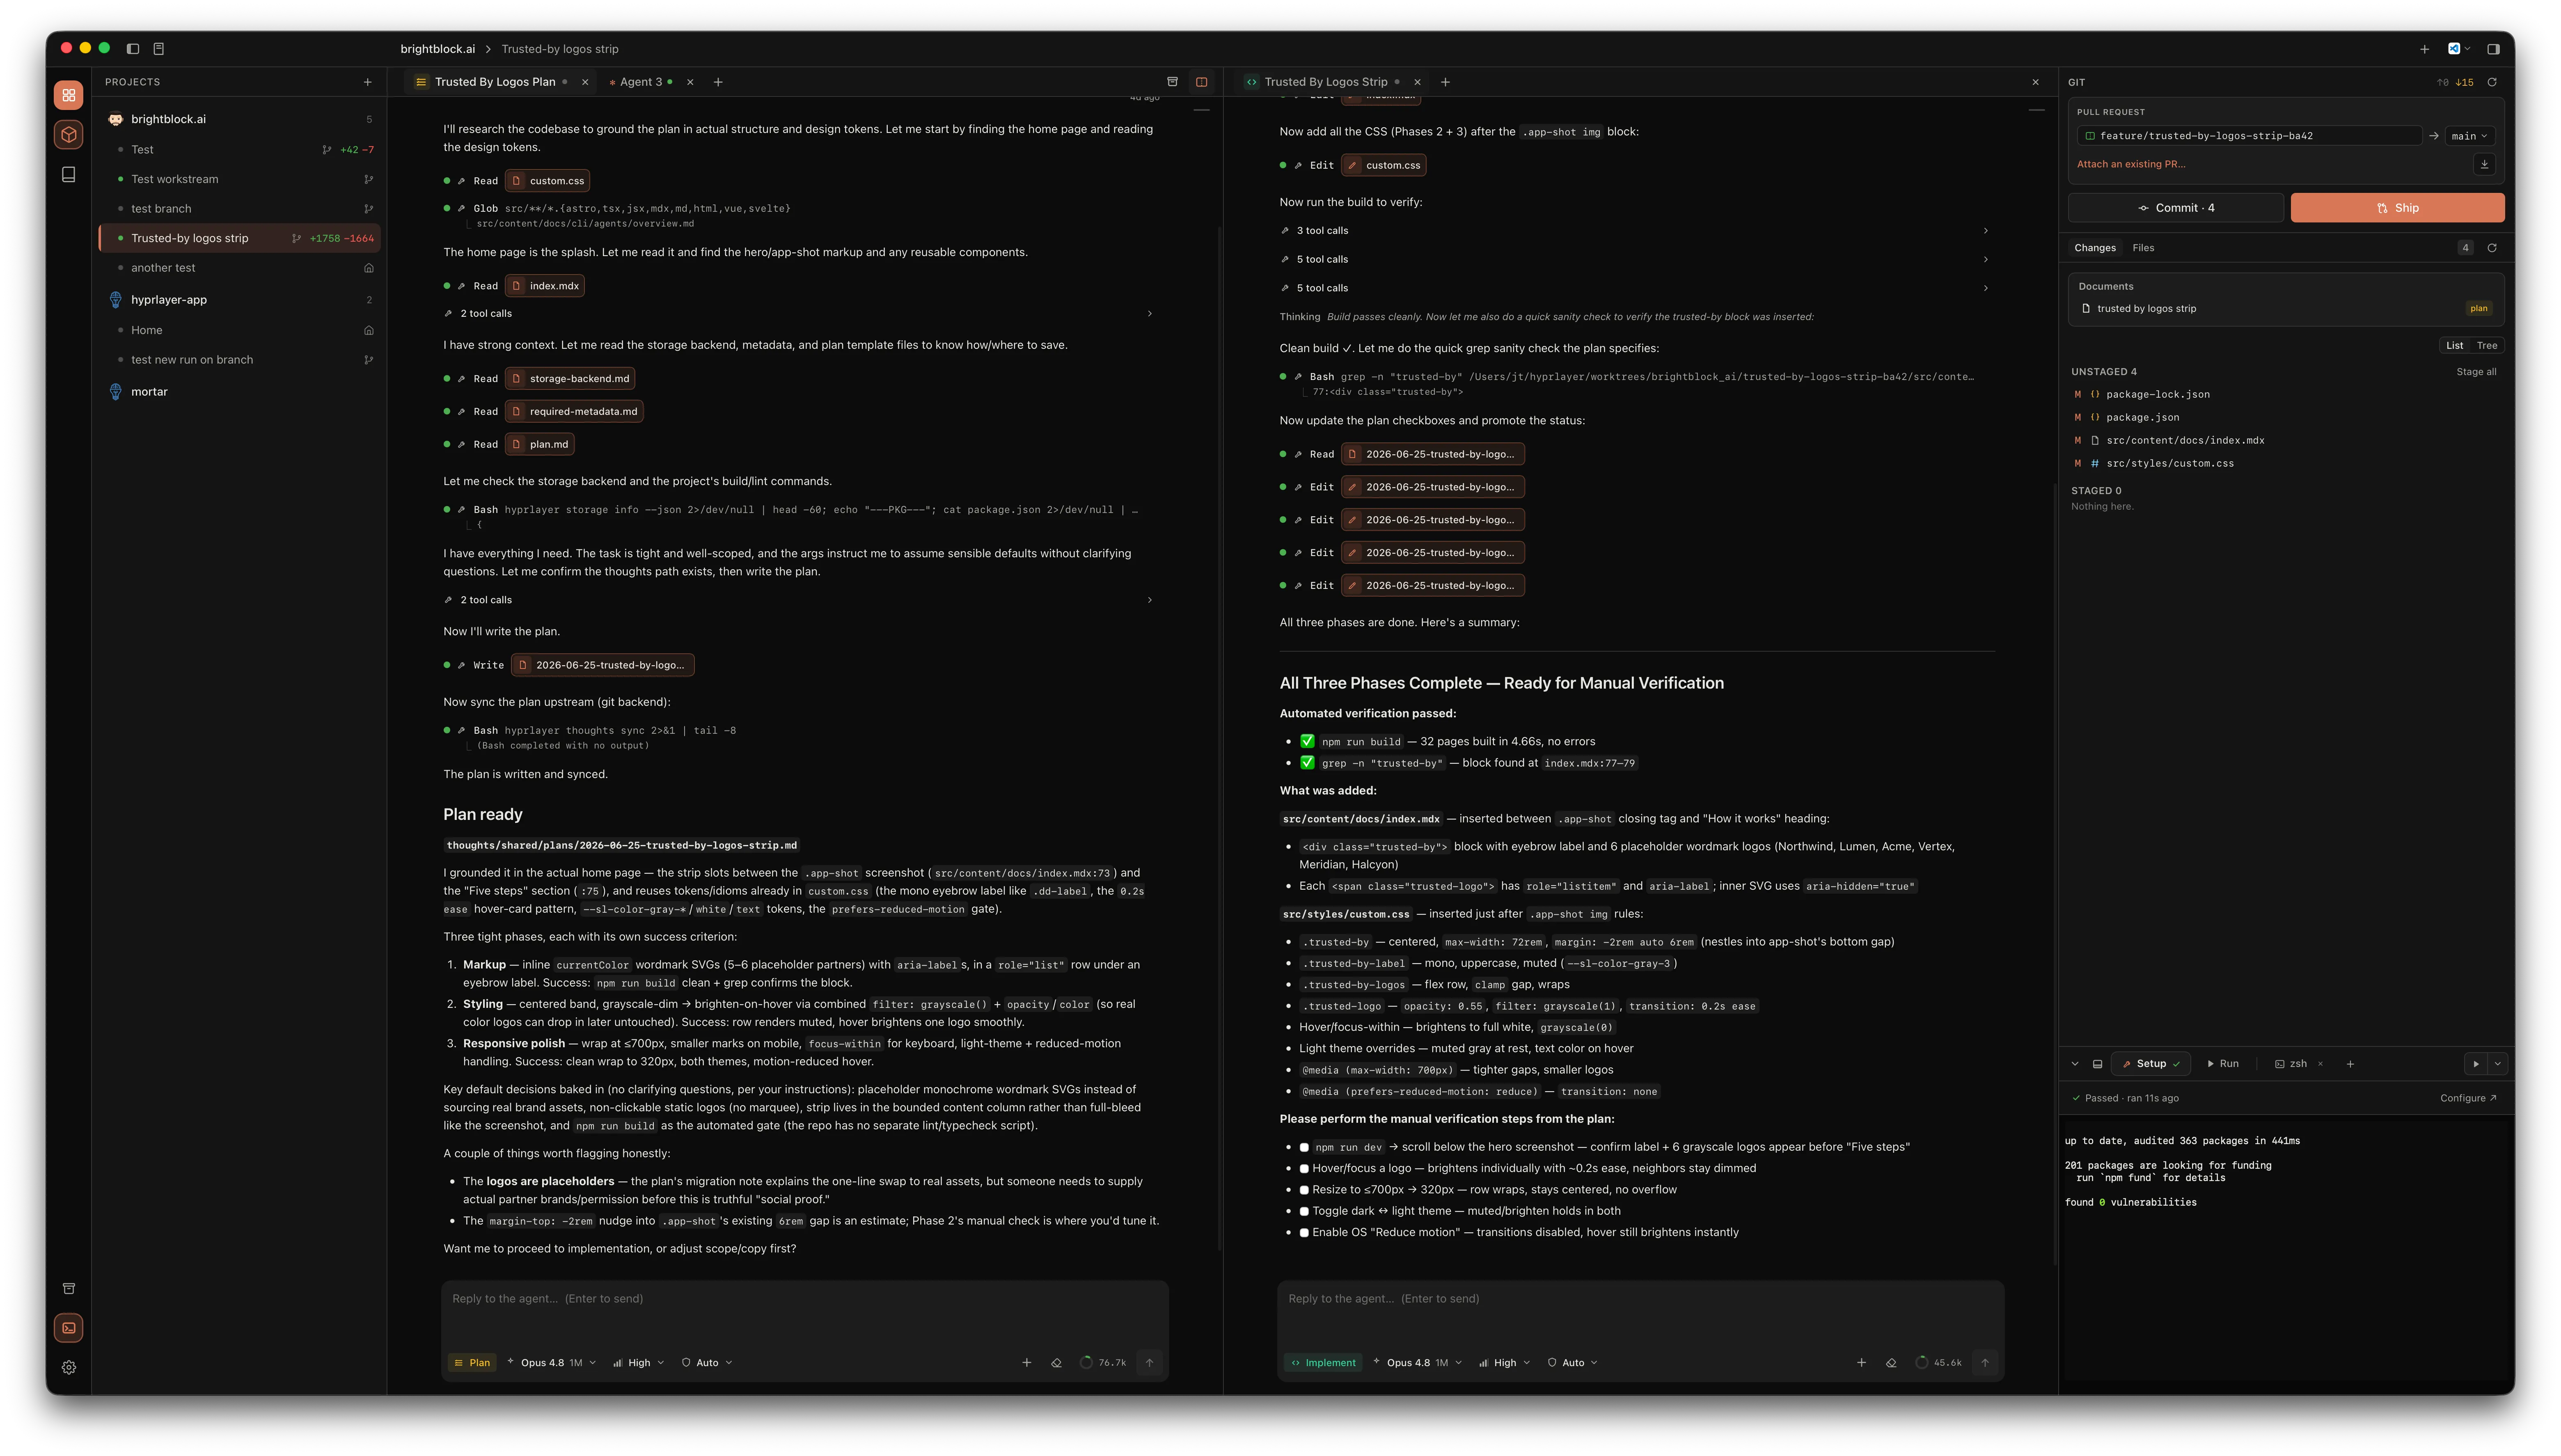Click the eraser icon in Plan reply bar
This screenshot has width=2561, height=1456.
(x=1056, y=1362)
